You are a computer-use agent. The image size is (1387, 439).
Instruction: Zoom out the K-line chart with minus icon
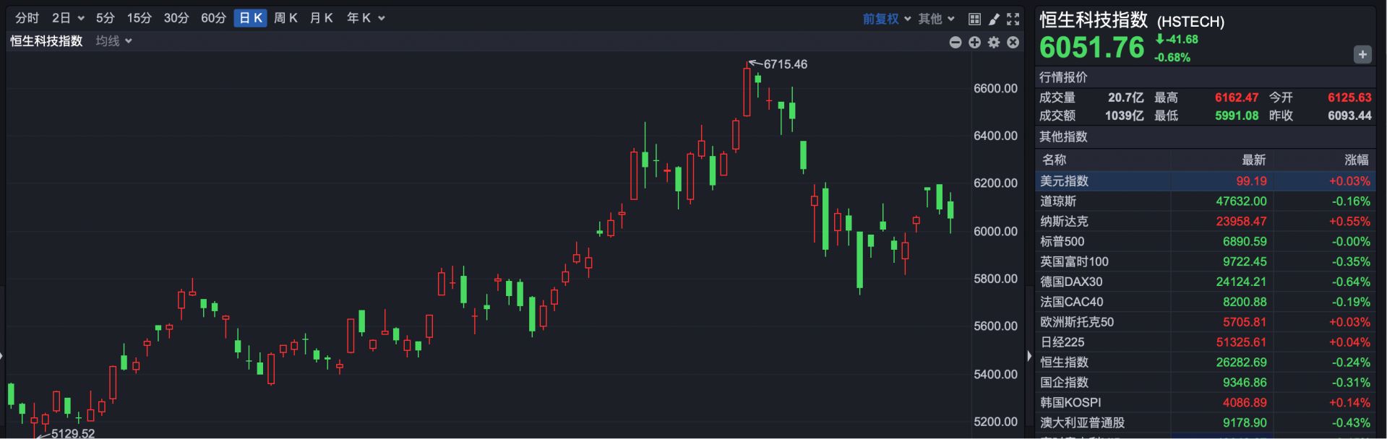coord(956,43)
